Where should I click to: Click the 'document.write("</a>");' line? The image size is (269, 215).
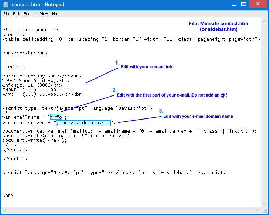point(35,140)
